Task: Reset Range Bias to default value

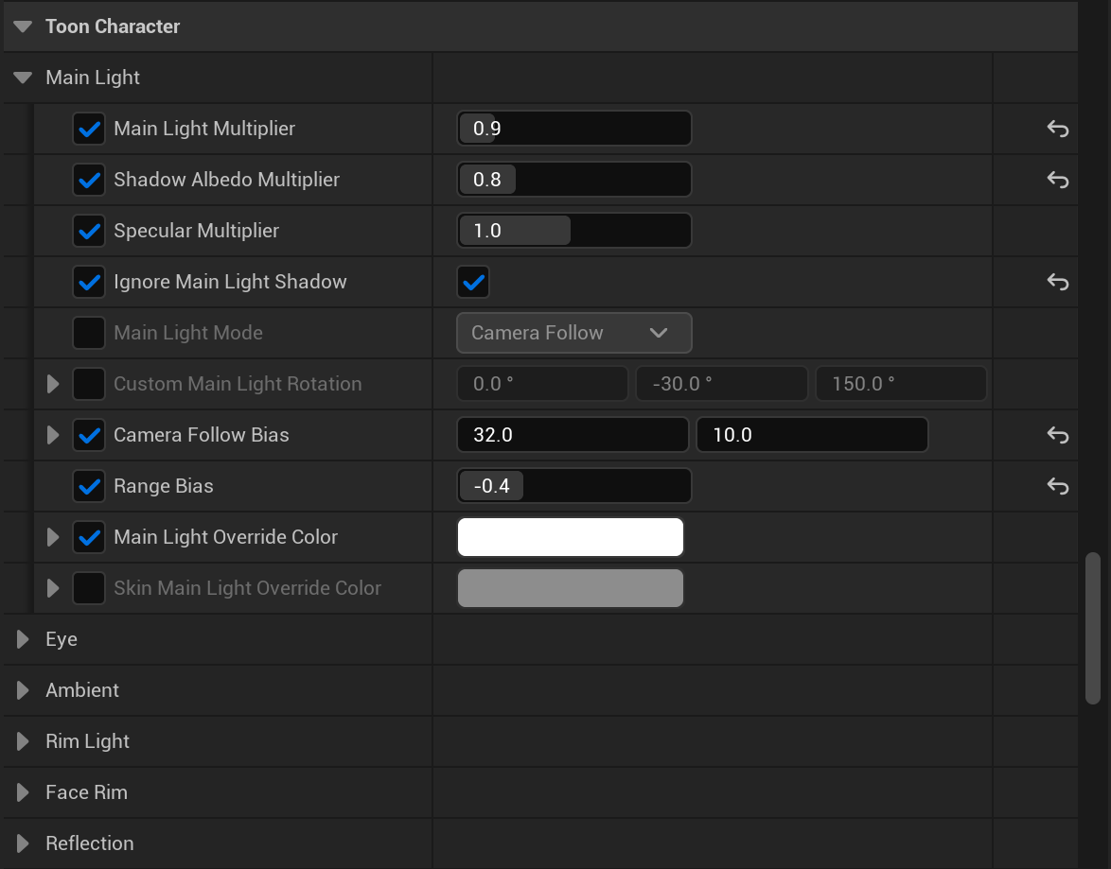Action: 1057,486
